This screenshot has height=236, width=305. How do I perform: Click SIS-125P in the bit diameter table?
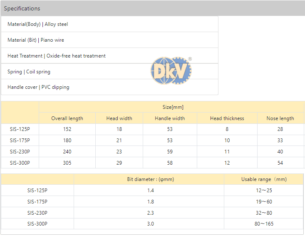coord(37,191)
